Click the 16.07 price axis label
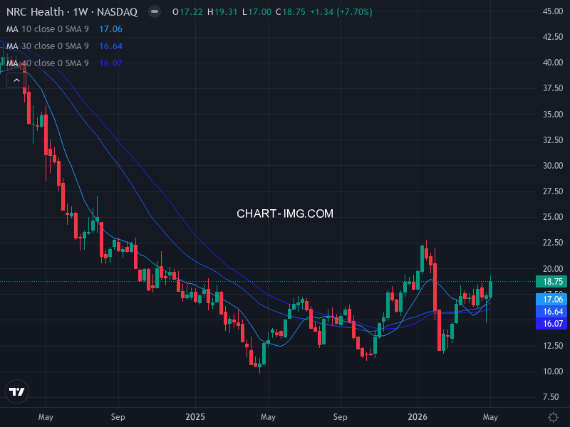The image size is (570, 427). [x=551, y=324]
